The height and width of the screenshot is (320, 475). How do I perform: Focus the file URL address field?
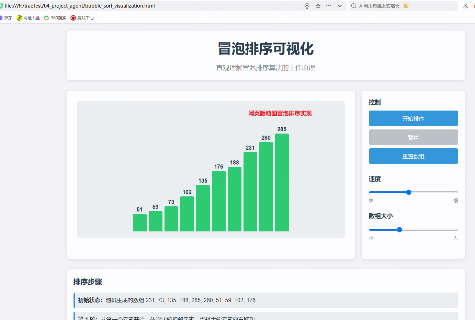(x=151, y=6)
